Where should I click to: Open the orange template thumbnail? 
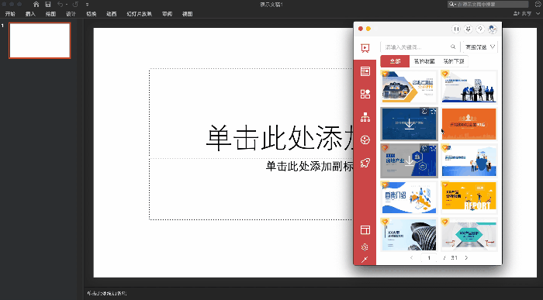469,124
